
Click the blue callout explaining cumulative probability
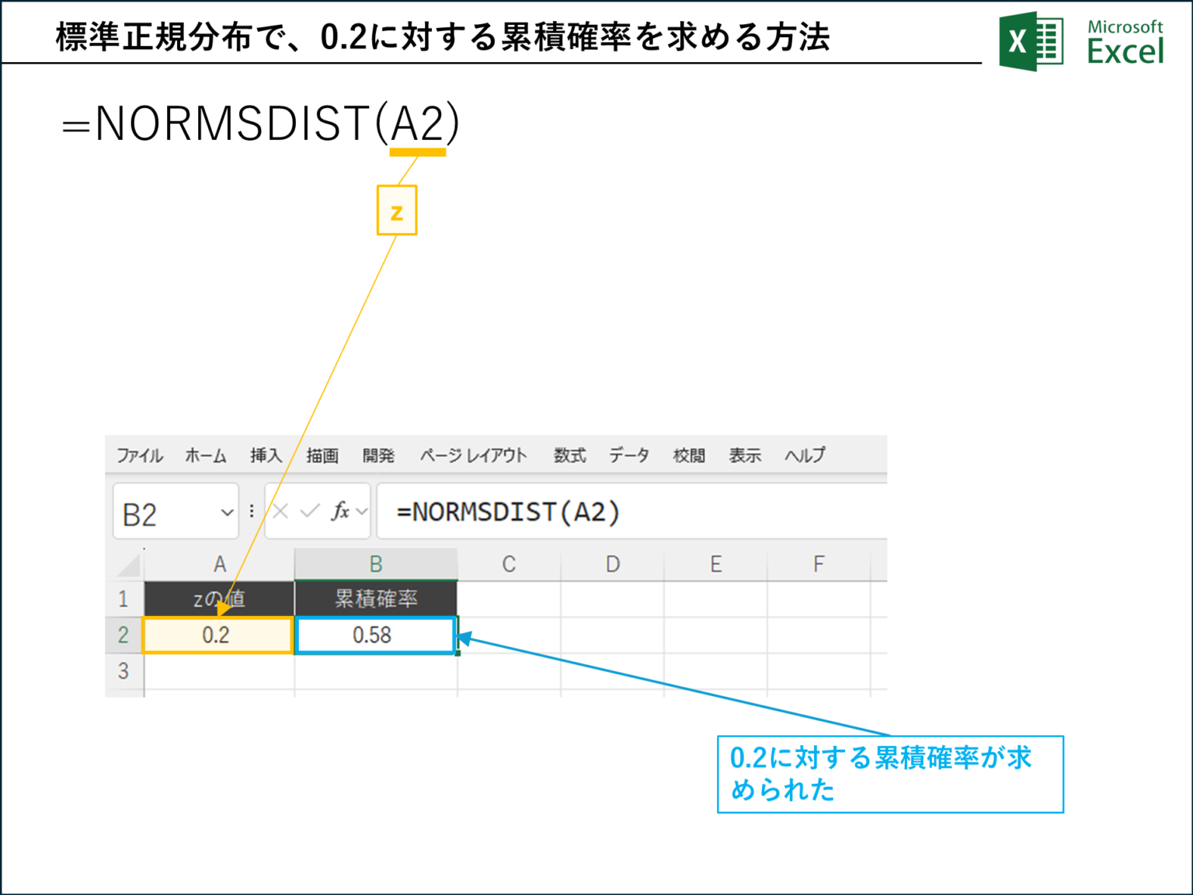point(889,775)
